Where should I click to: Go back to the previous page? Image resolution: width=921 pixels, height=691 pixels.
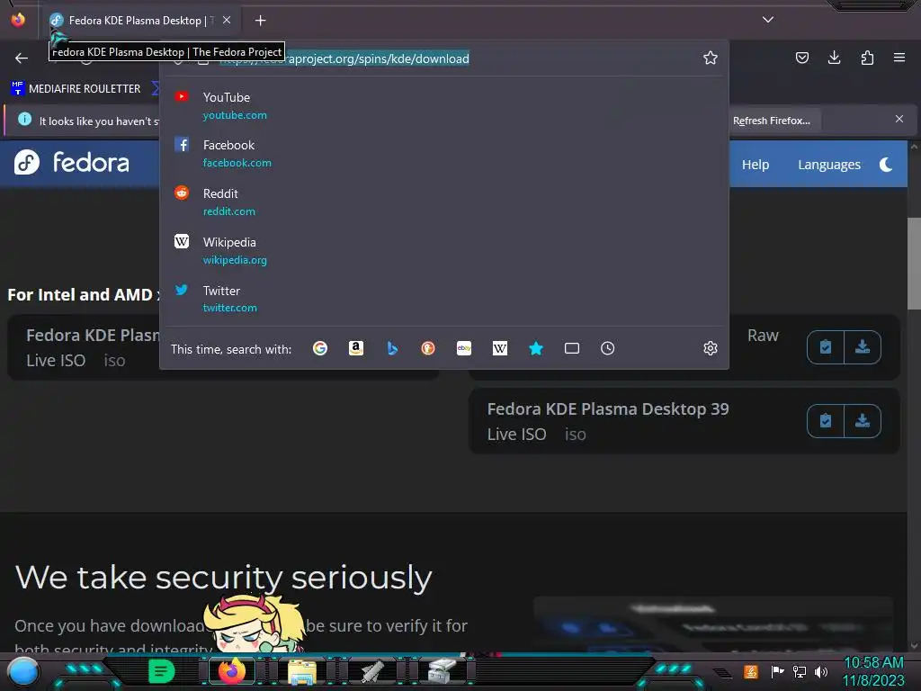point(22,58)
